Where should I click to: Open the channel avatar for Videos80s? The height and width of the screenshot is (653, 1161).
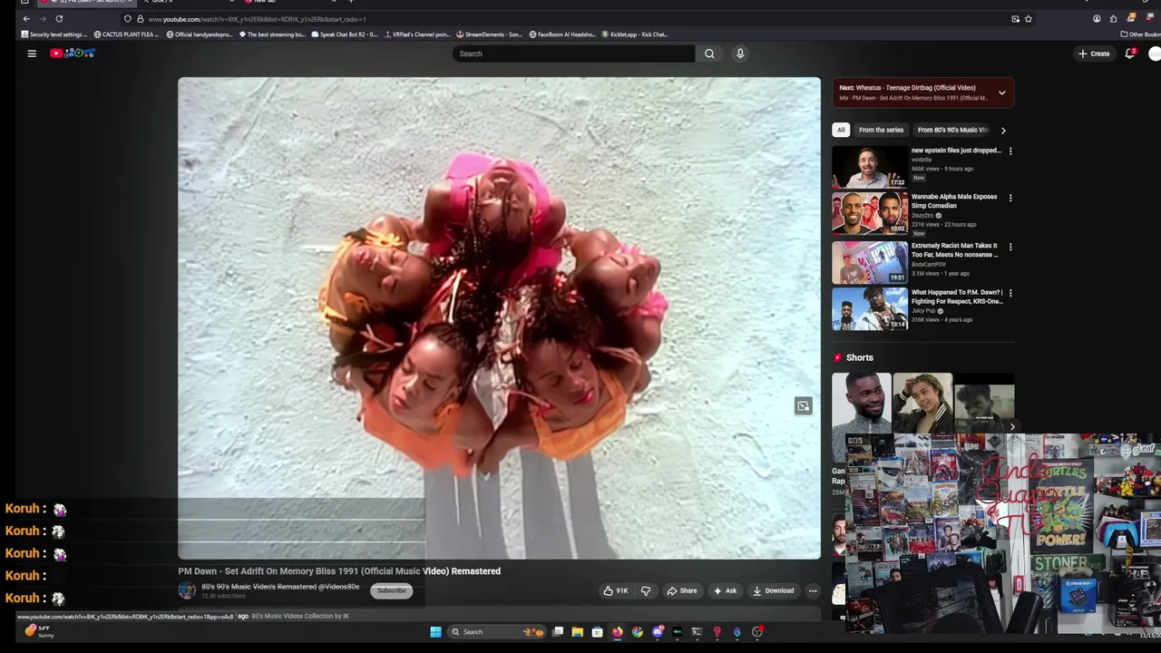coord(187,590)
